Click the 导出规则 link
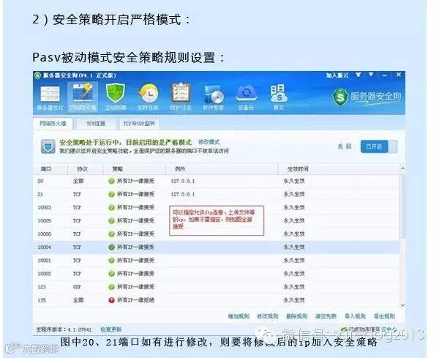The width and height of the screenshot is (439, 358). coord(384,316)
